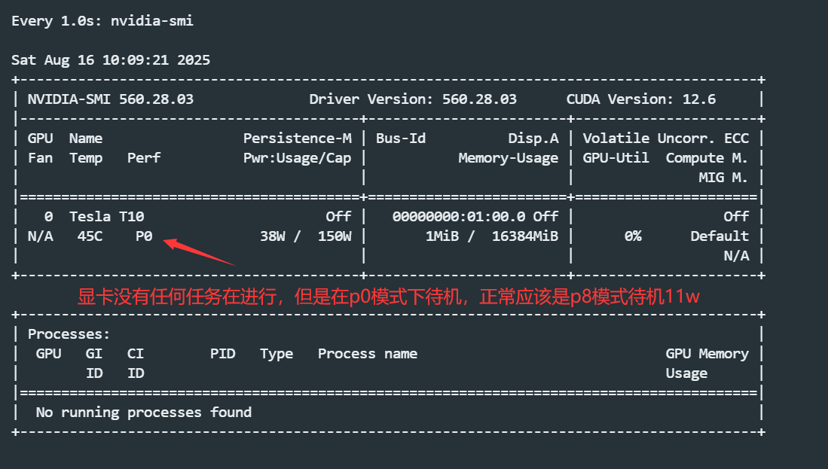Screen dimensions: 828x469
Task: Click the "Default" compute mode value
Action: pyautogui.click(x=720, y=236)
